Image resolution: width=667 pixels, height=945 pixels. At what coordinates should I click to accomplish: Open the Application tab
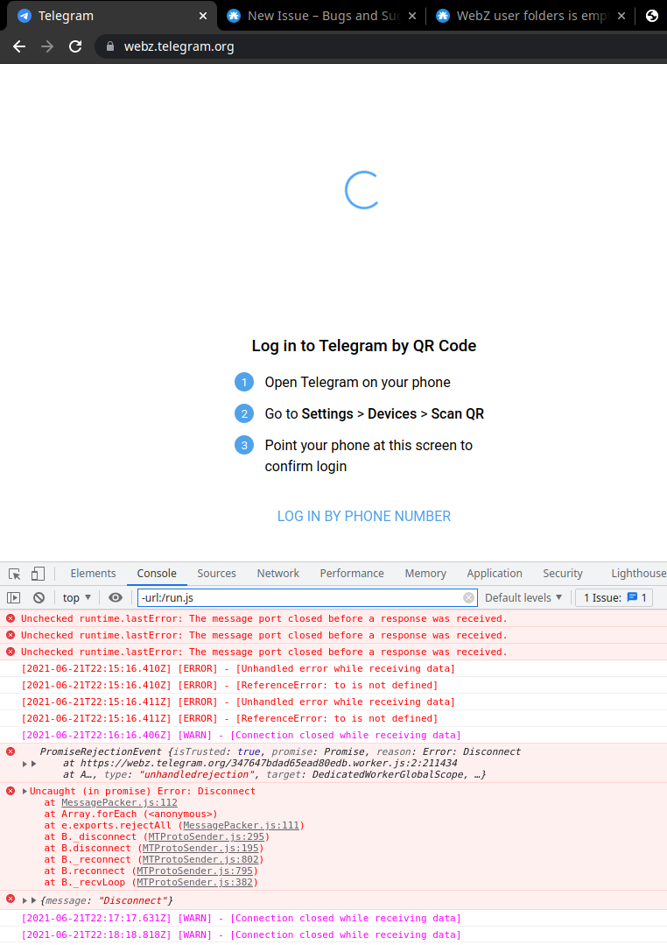point(494,573)
